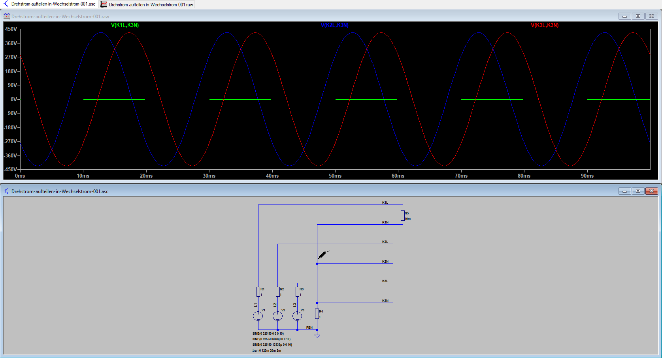Select voltage source V2 symbol
This screenshot has height=358, width=662.
278,316
